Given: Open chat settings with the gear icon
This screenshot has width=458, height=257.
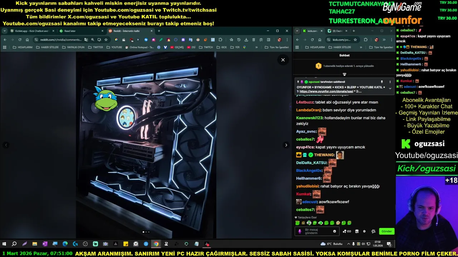Looking at the screenshot, I should pyautogui.click(x=364, y=231).
